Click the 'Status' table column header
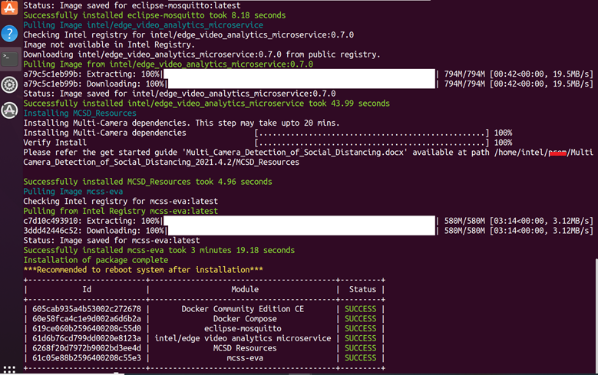 pos(362,289)
